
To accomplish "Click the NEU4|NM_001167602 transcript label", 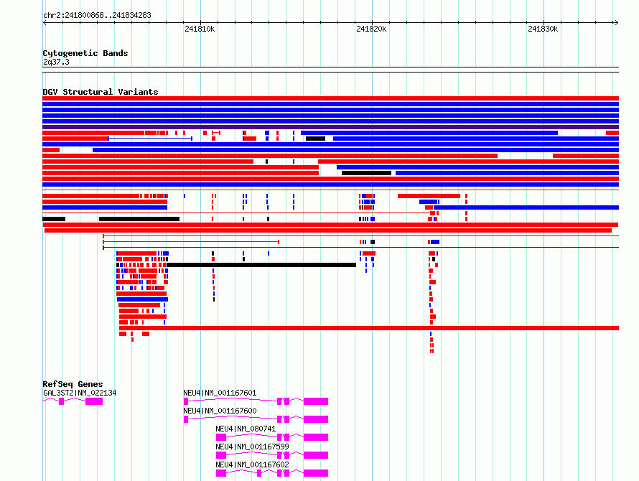I will coord(252,464).
